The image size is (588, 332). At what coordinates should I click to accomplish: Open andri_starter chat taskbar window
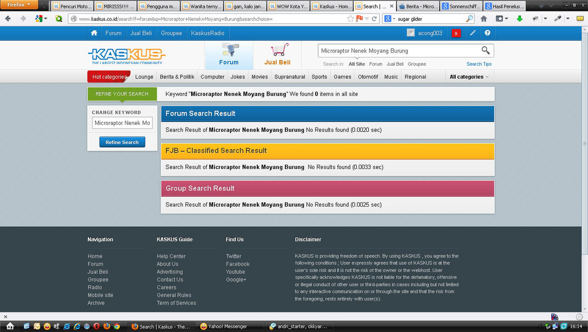[300, 326]
